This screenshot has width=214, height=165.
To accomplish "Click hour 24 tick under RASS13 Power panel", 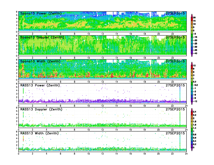I will click(186, 106).
